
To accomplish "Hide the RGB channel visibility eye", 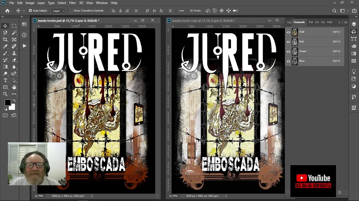I will (288, 32).
